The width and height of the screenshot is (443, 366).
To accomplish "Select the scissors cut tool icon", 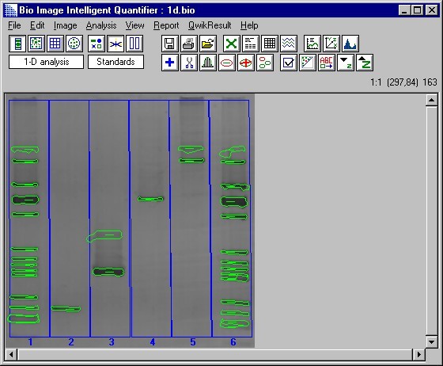I will pyautogui.click(x=189, y=63).
